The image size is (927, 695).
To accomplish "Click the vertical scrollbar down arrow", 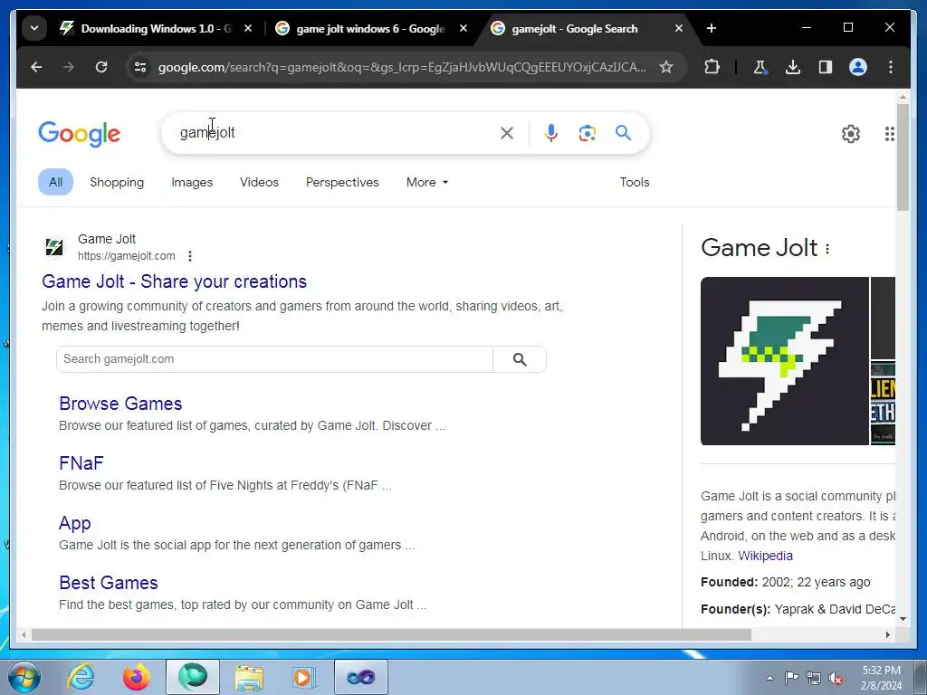I will tap(903, 619).
